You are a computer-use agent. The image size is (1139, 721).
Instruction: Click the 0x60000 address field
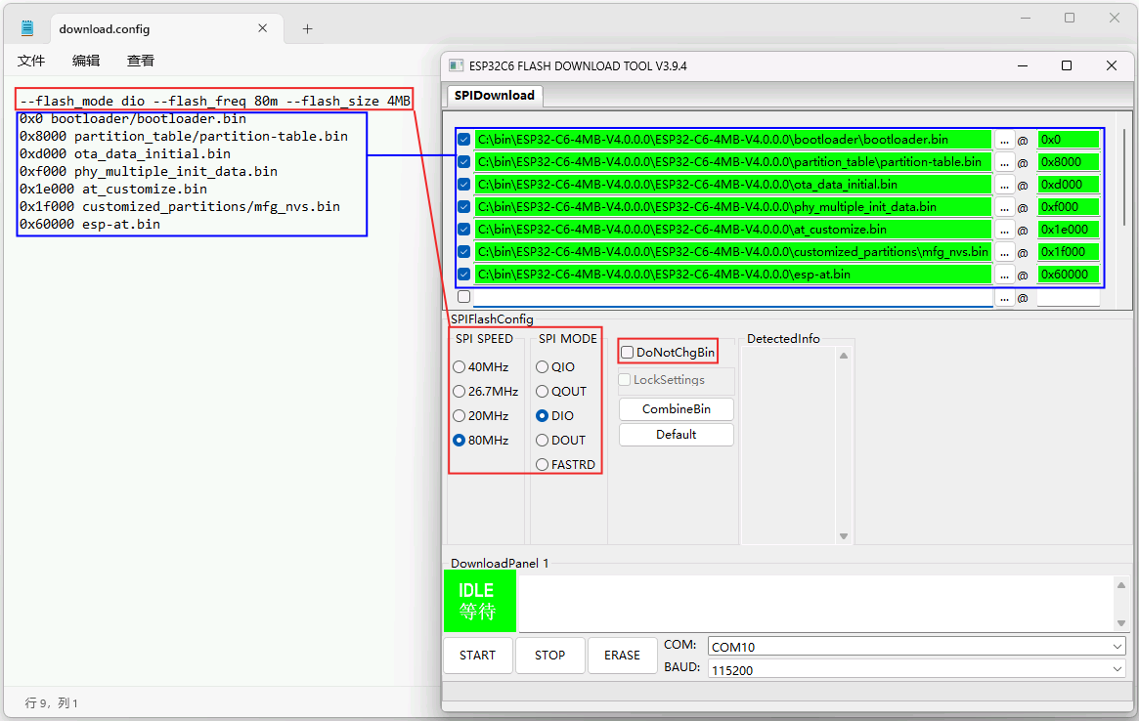[x=1068, y=275]
